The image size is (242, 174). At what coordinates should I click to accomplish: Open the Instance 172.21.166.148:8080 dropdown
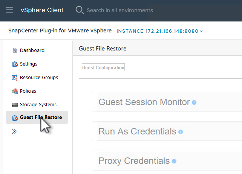coord(160,31)
